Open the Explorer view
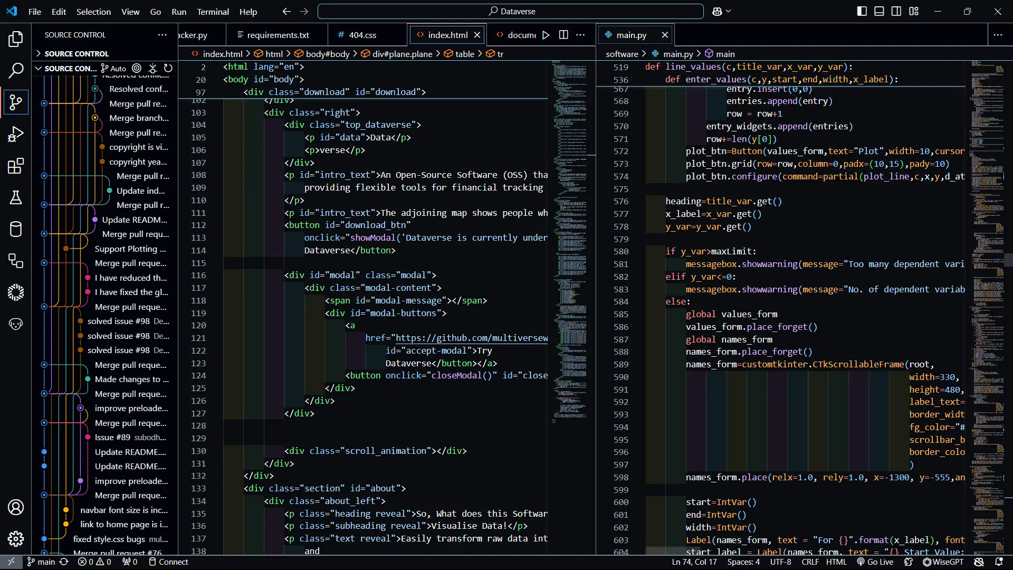The image size is (1013, 570). 16,39
